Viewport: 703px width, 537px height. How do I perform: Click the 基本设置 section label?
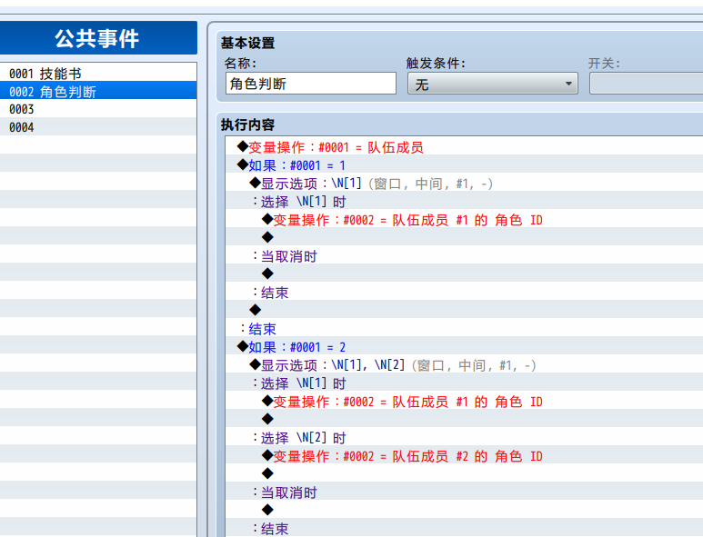point(247,43)
